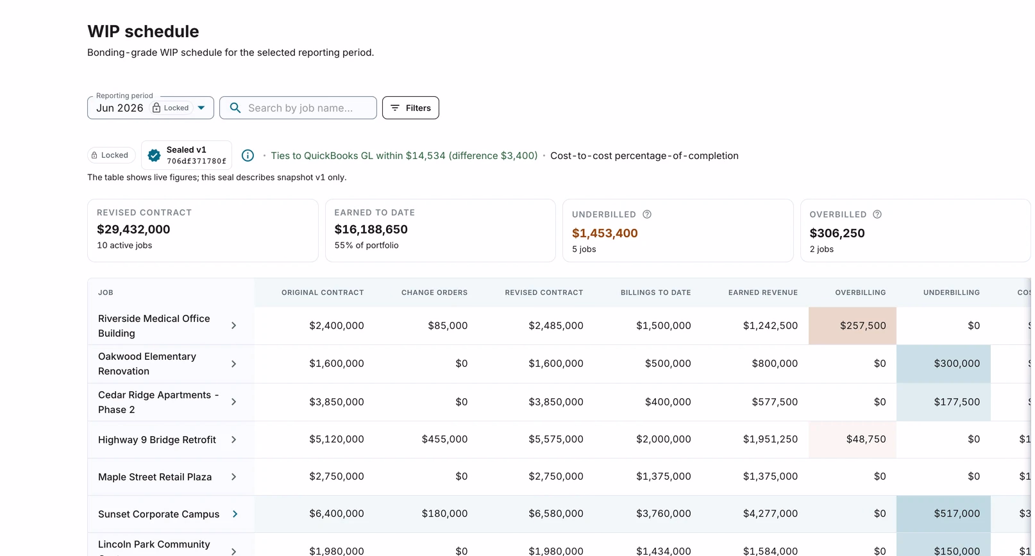Expand the Sunset Corporate Campus row
1035x556 pixels.
click(x=235, y=514)
